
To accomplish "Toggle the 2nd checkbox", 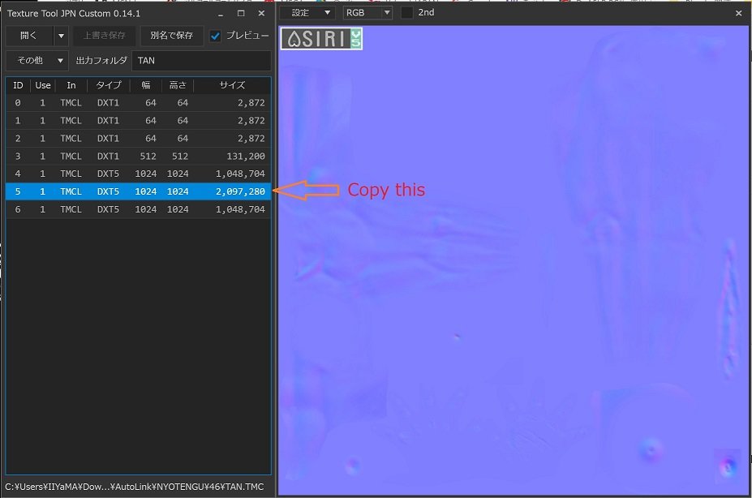I will (406, 12).
